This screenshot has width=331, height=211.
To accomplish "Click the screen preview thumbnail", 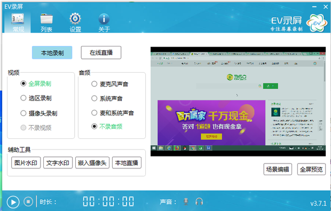I will pos(238,101).
